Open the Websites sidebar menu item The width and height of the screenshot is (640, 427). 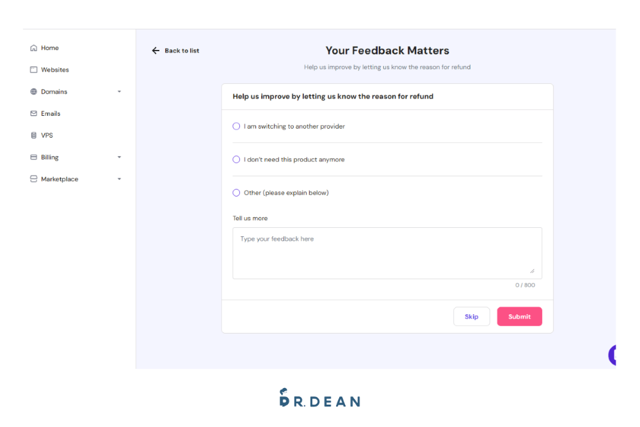55,70
